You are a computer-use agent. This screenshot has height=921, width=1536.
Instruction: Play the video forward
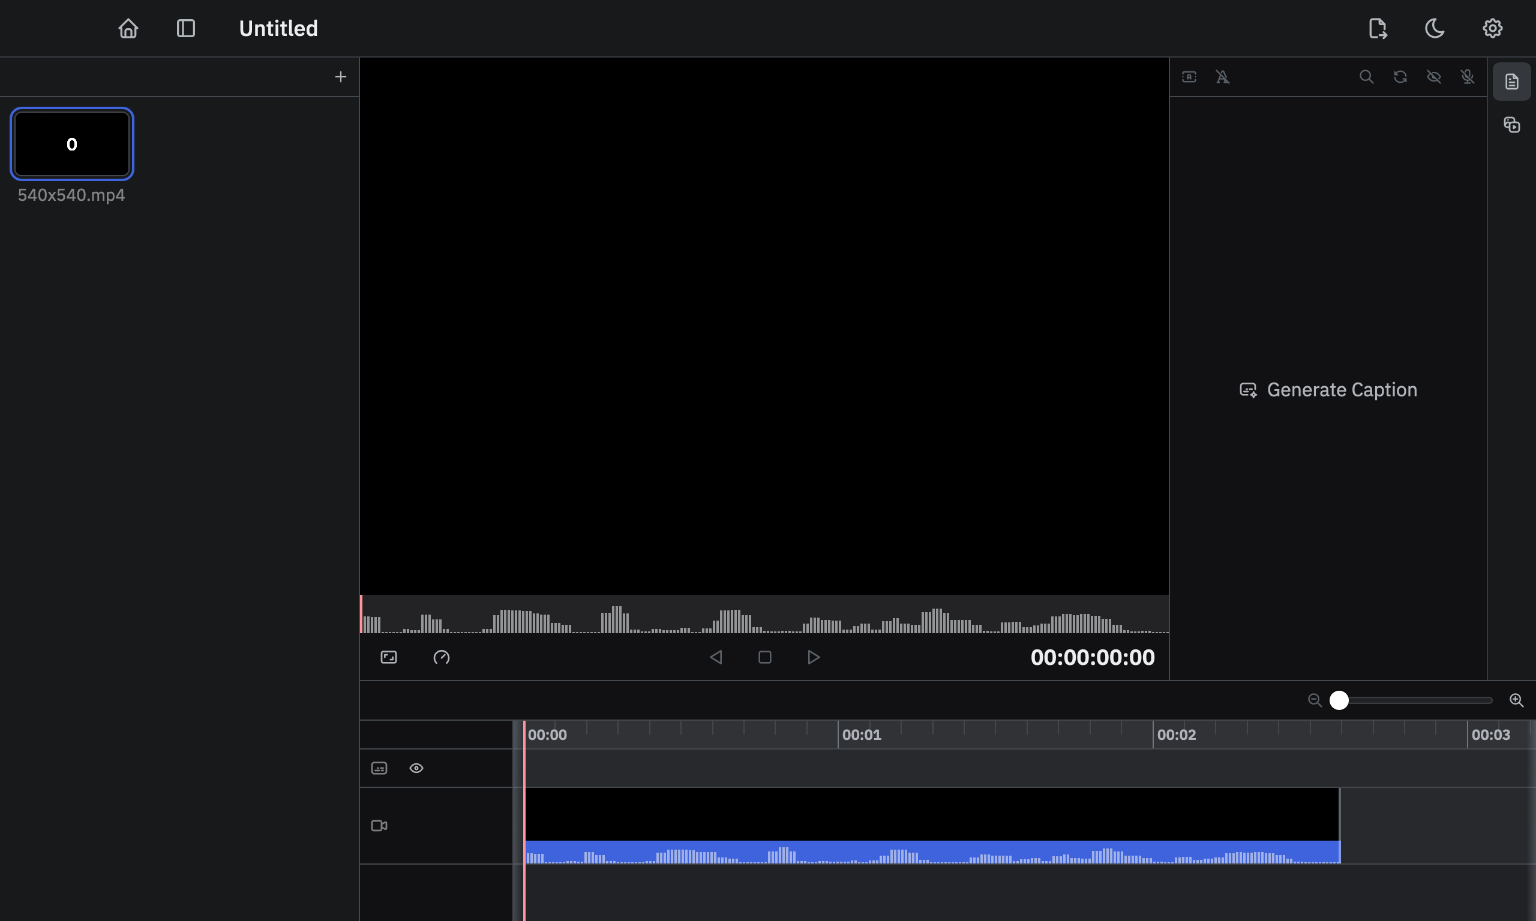[x=814, y=657]
